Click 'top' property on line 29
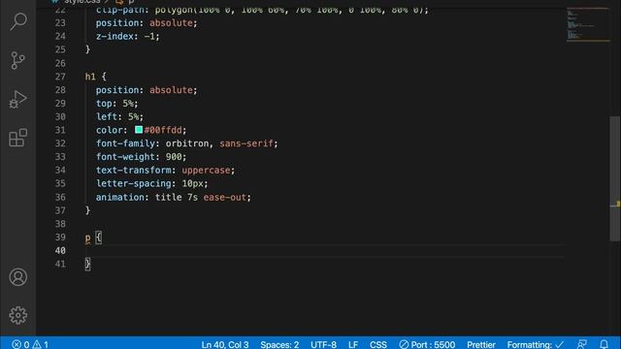This screenshot has height=349, width=621. tap(104, 104)
